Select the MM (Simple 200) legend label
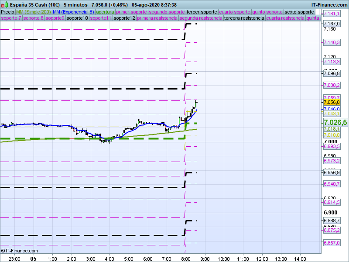The image size is (349, 262). tap(33, 12)
